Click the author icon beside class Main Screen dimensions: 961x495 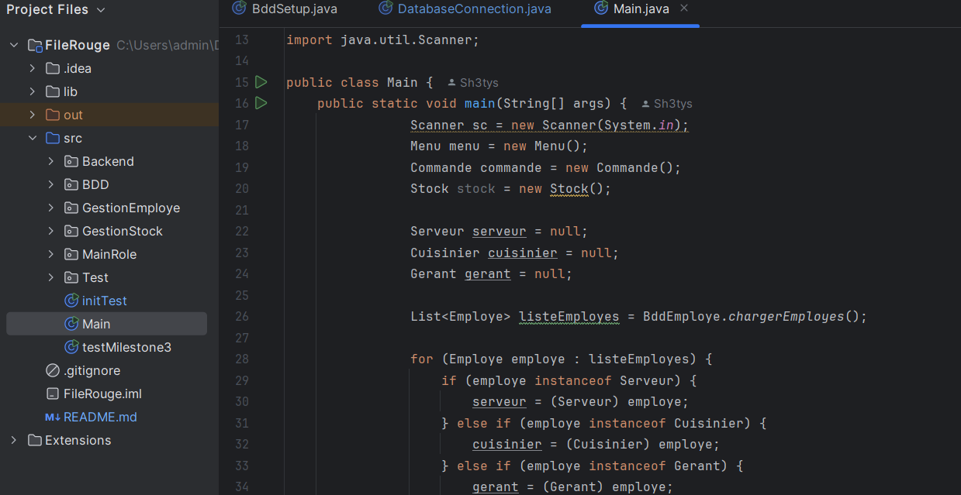click(x=452, y=83)
